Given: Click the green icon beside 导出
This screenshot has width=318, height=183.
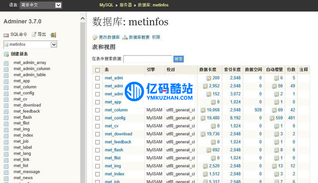Looking at the screenshot, I should pyautogui.click(x=53, y=35).
